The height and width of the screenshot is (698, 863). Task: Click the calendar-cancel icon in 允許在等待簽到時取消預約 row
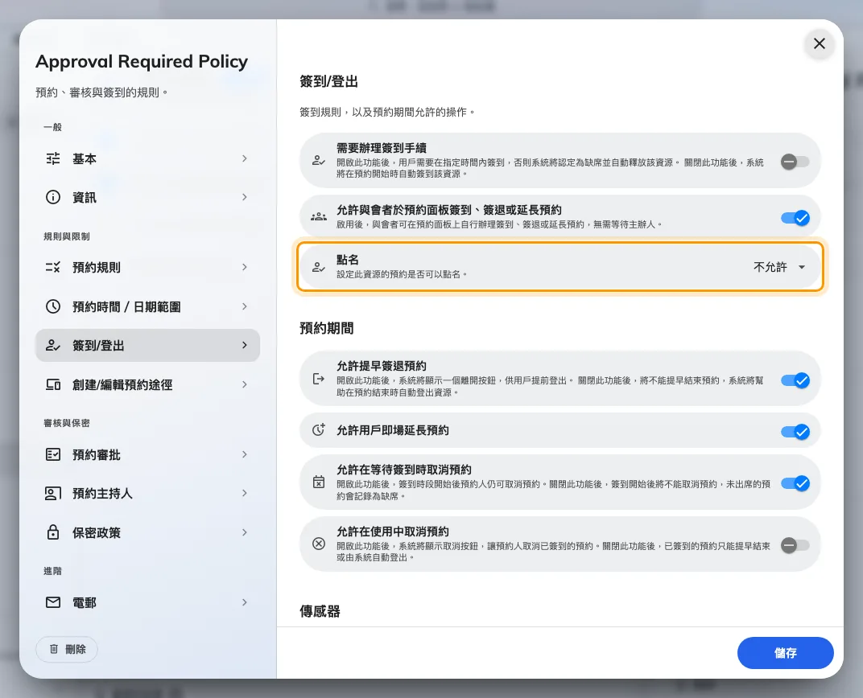coord(319,482)
